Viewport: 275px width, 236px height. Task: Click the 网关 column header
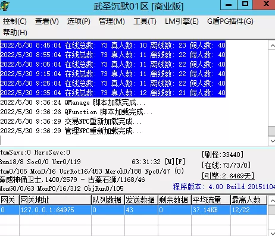click(10, 200)
